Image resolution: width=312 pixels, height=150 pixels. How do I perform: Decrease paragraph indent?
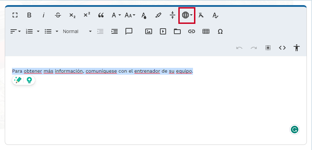coord(100,31)
